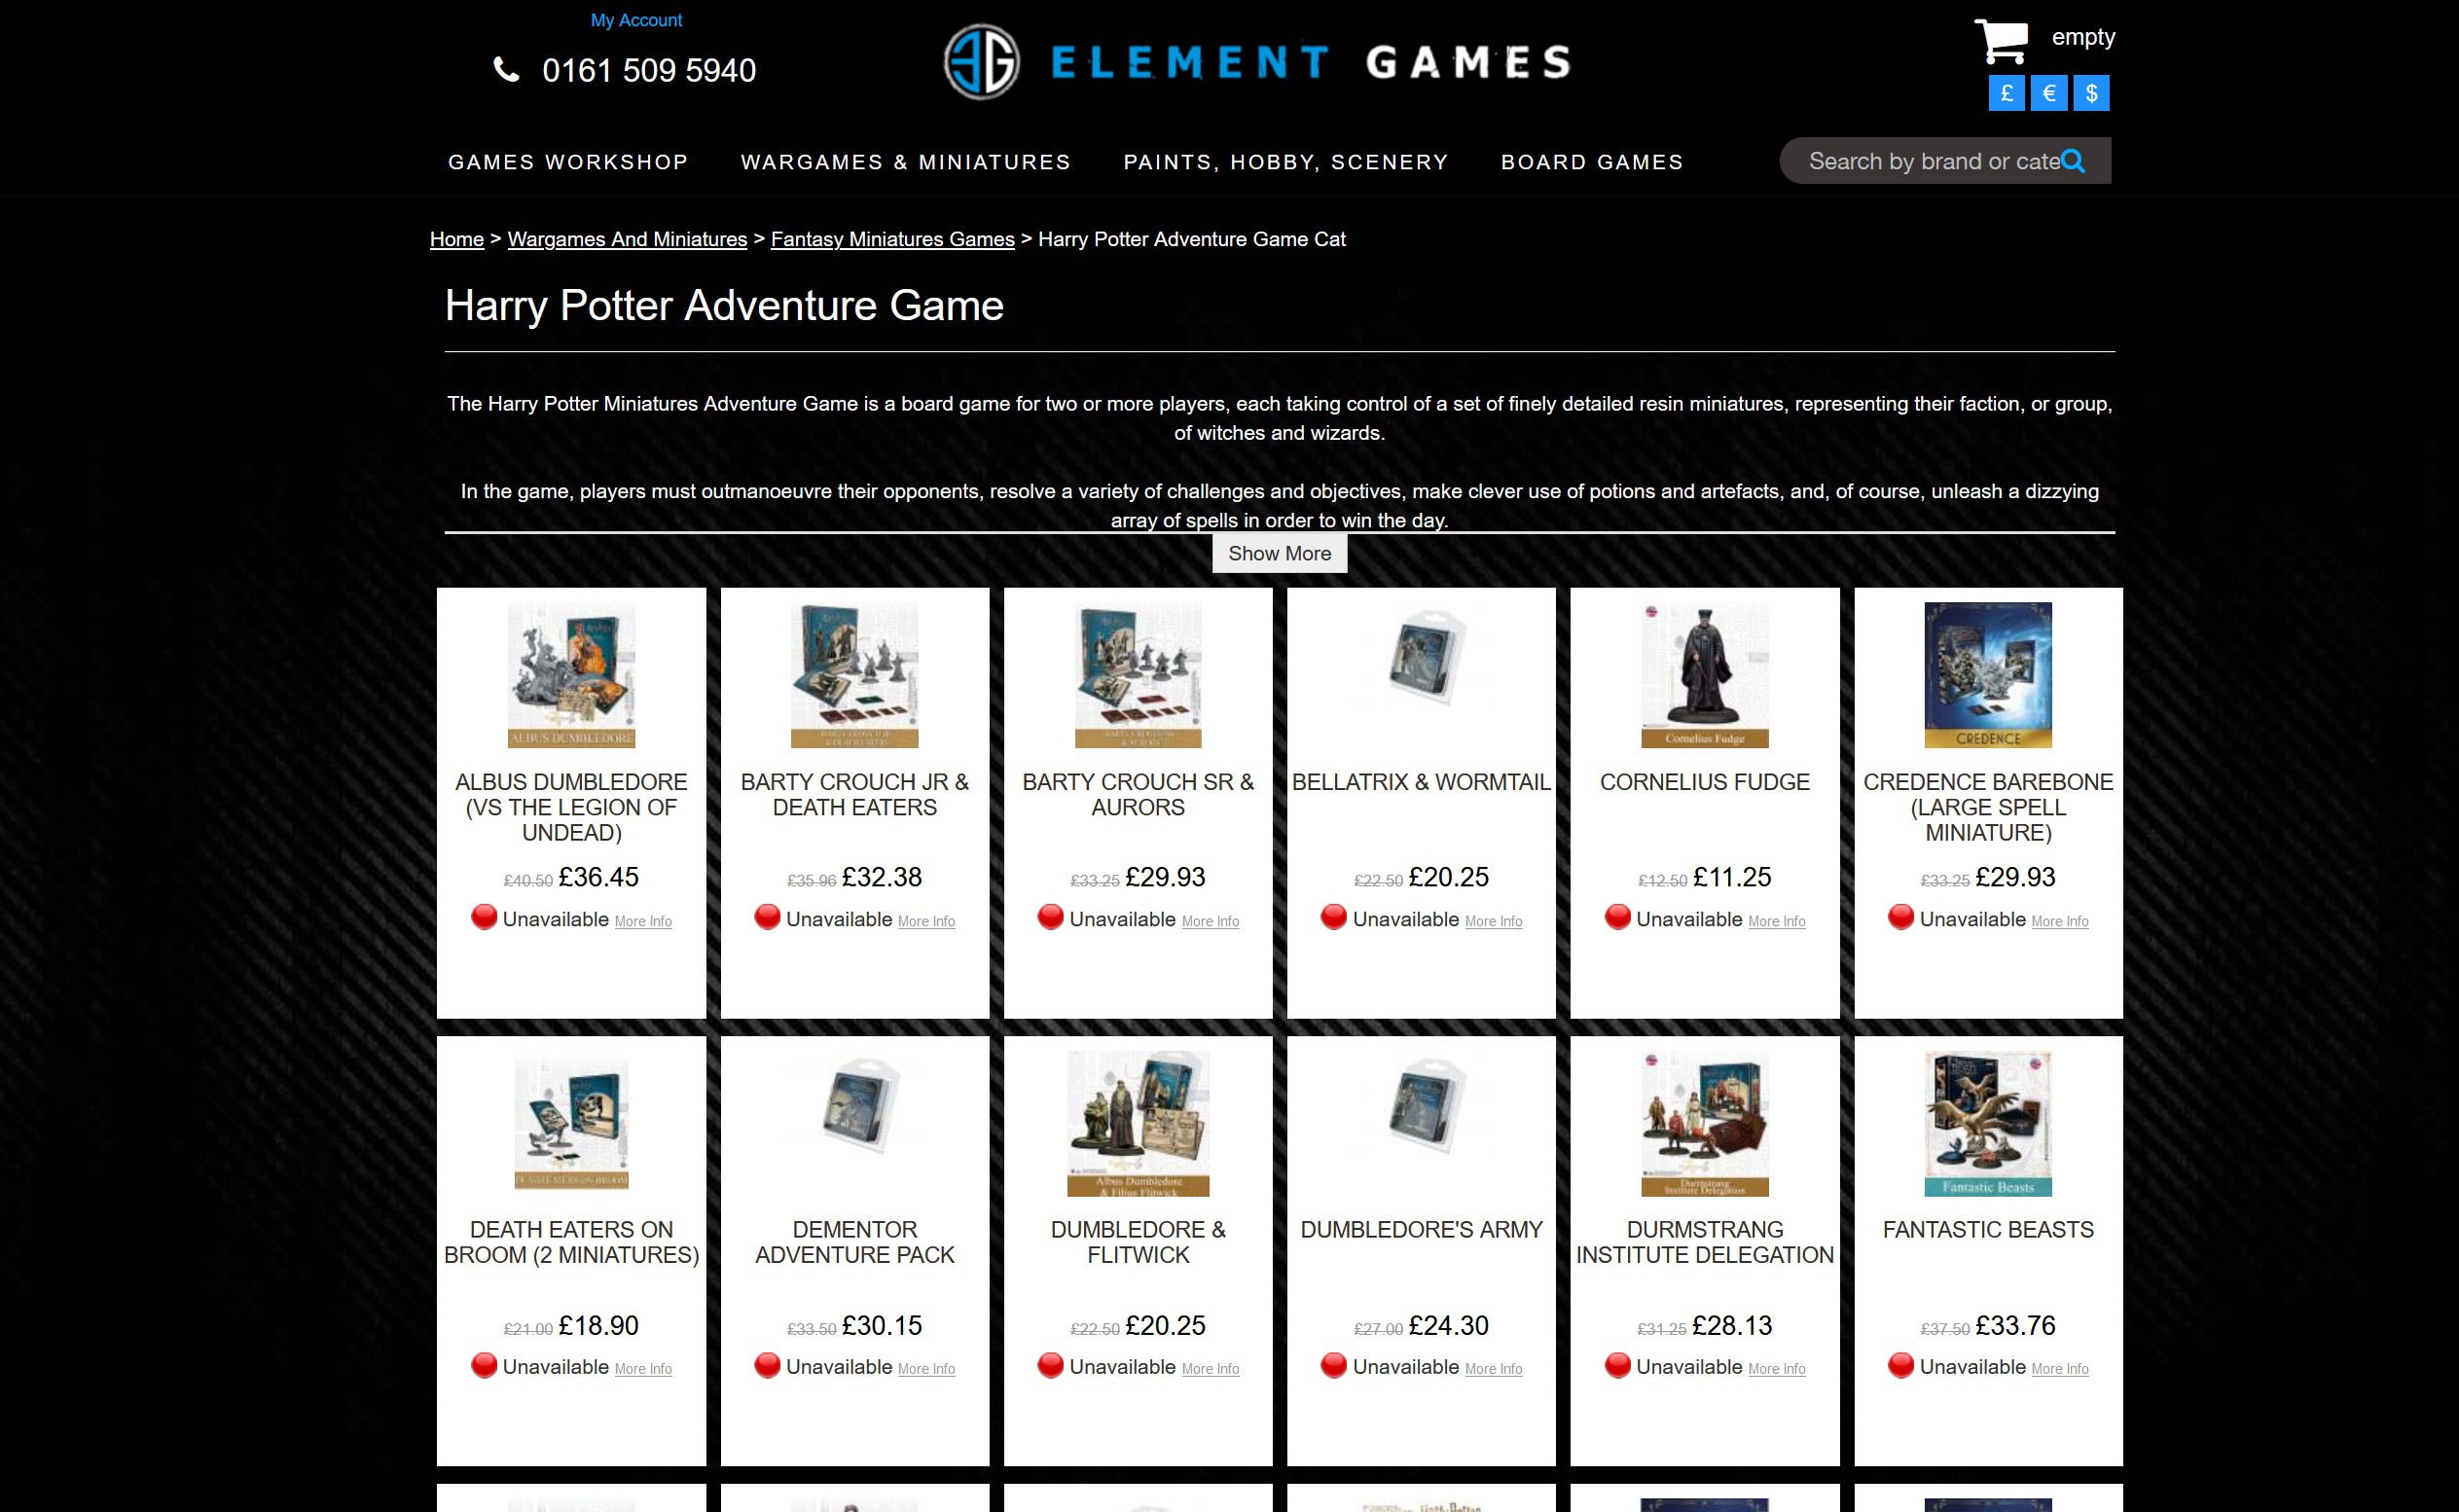2459x1512 pixels.
Task: Click the red unavailable indicator on Albus Dumbledore
Action: (x=485, y=915)
